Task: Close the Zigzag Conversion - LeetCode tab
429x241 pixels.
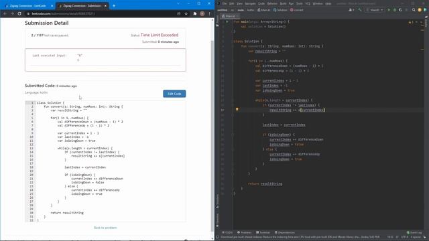Action: coord(52,5)
